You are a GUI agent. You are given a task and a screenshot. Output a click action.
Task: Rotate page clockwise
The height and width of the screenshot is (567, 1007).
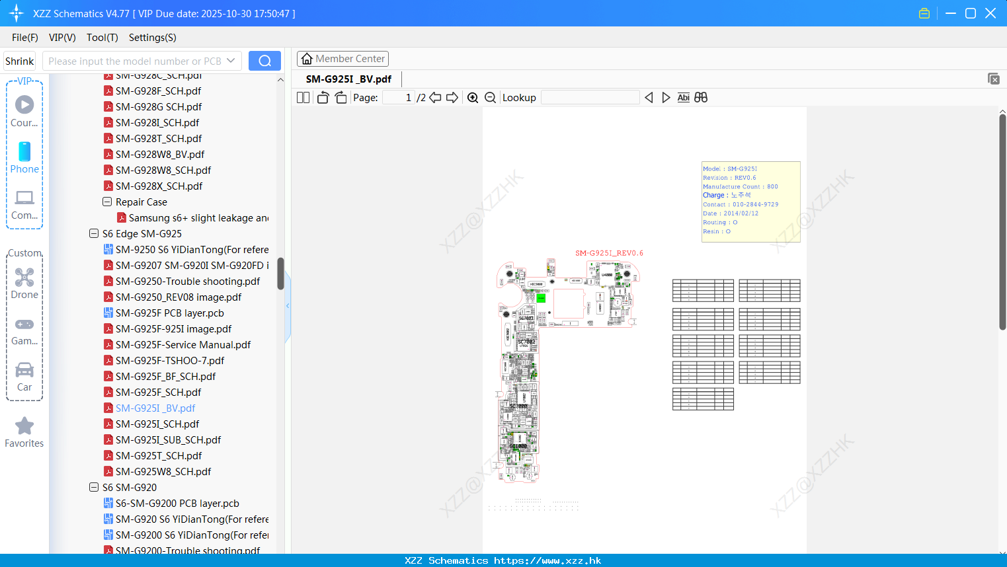point(341,97)
